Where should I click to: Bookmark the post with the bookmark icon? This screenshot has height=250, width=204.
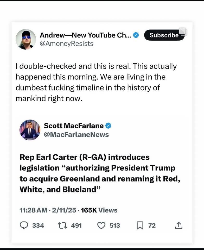(x=140, y=226)
